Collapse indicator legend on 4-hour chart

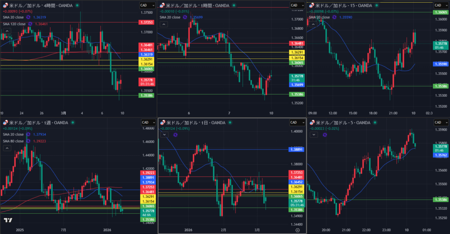6,30
